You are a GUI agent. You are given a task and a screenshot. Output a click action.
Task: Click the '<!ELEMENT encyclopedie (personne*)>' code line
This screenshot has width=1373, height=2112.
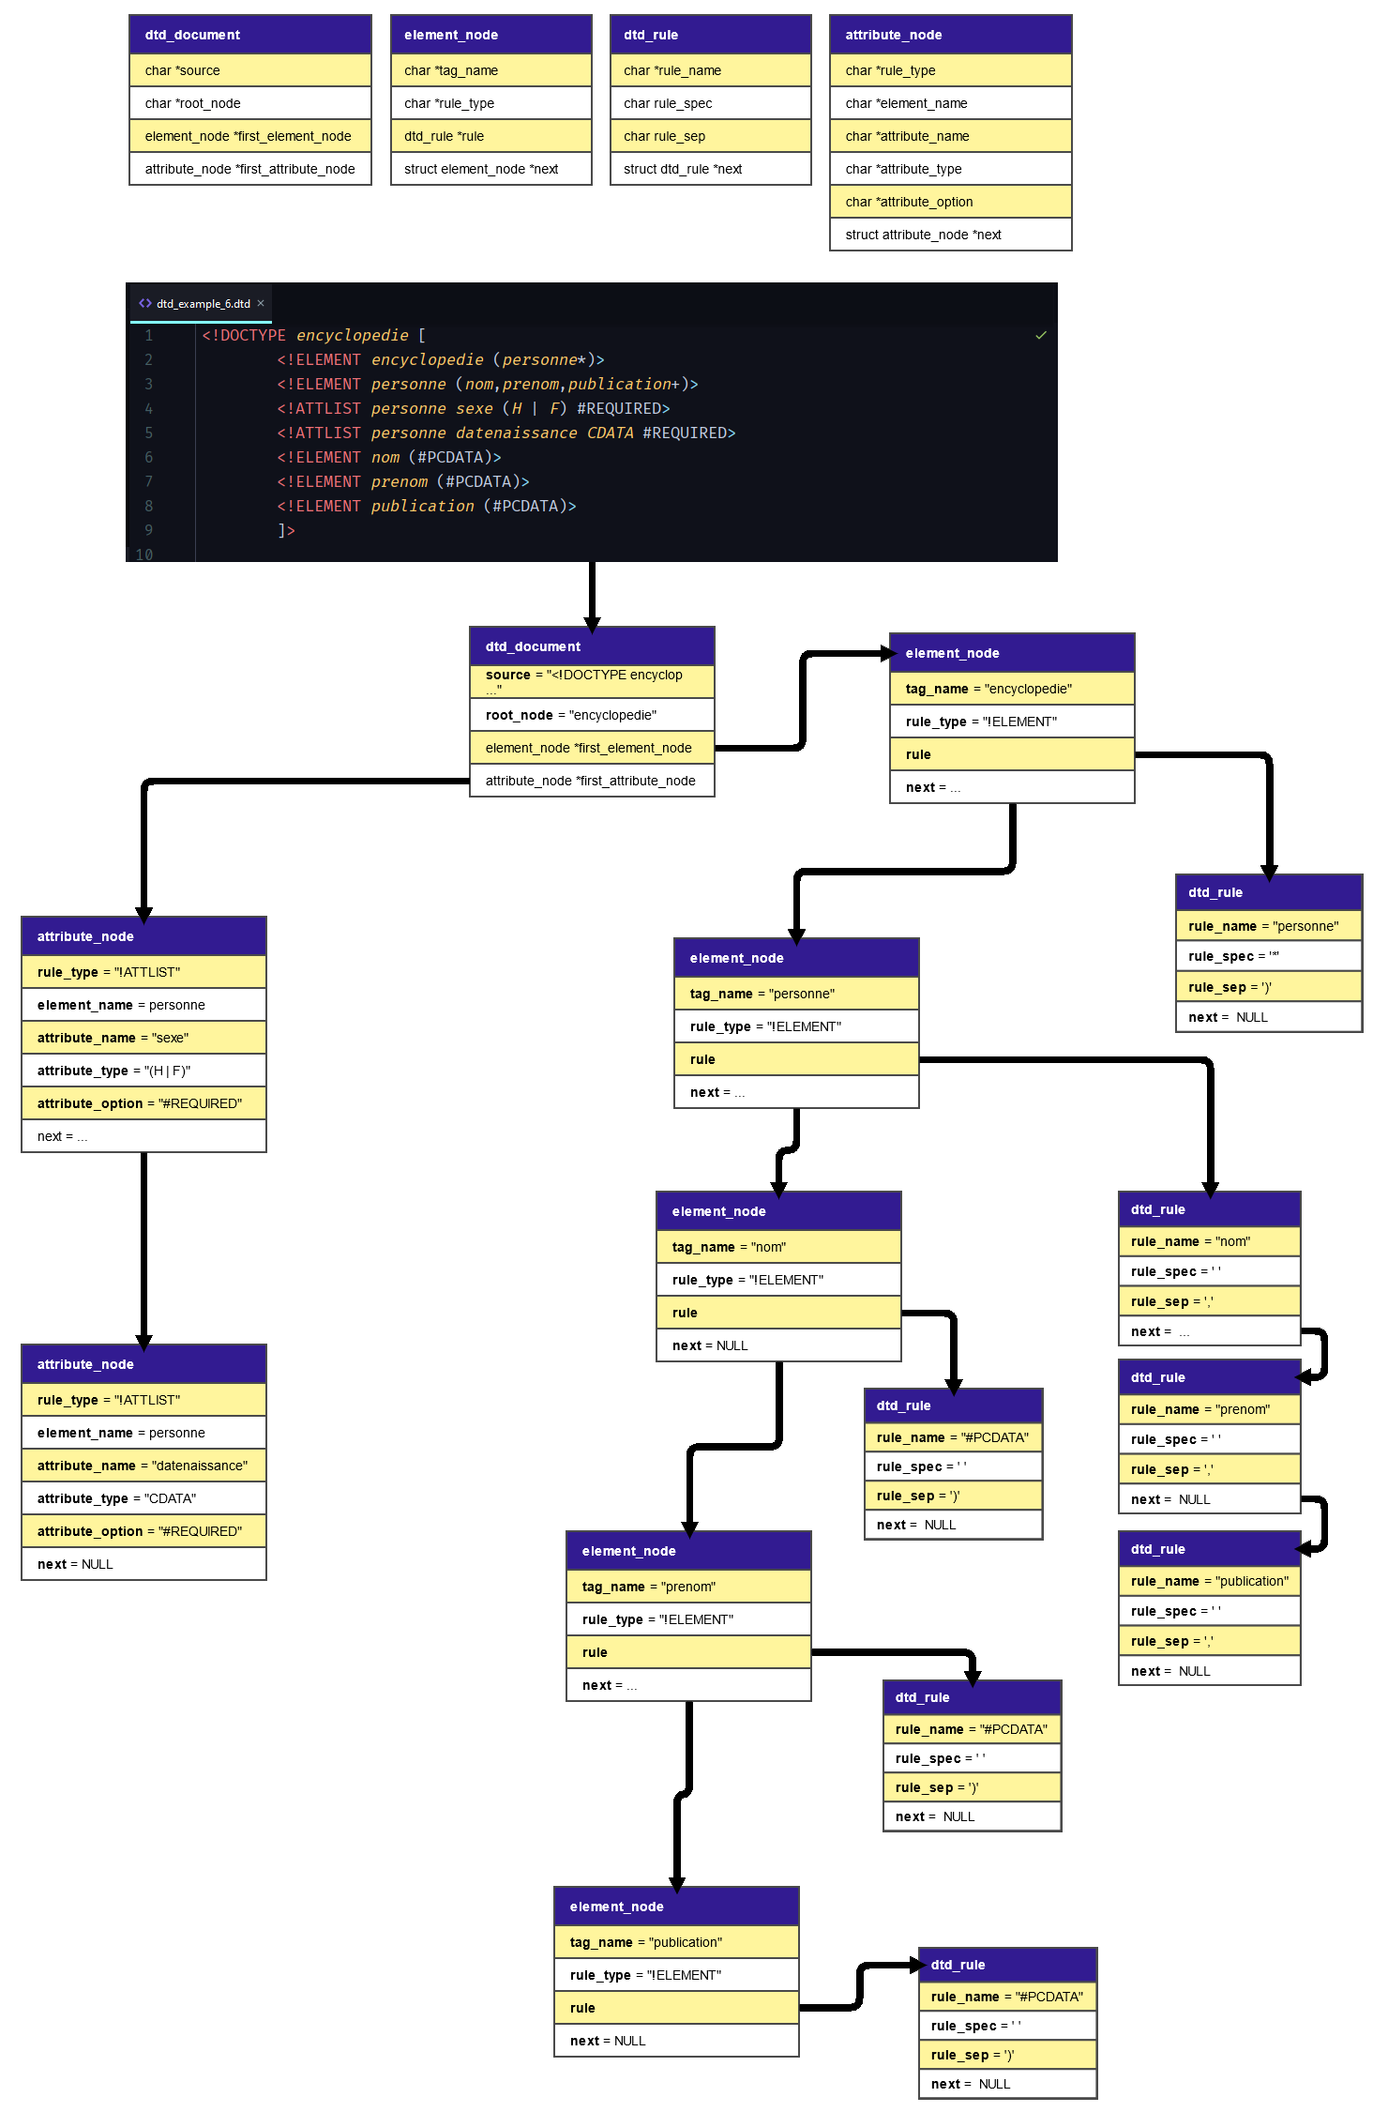pyautogui.click(x=441, y=359)
